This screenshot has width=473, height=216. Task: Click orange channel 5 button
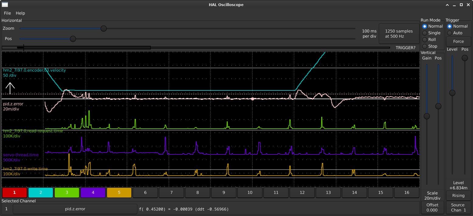119,193
